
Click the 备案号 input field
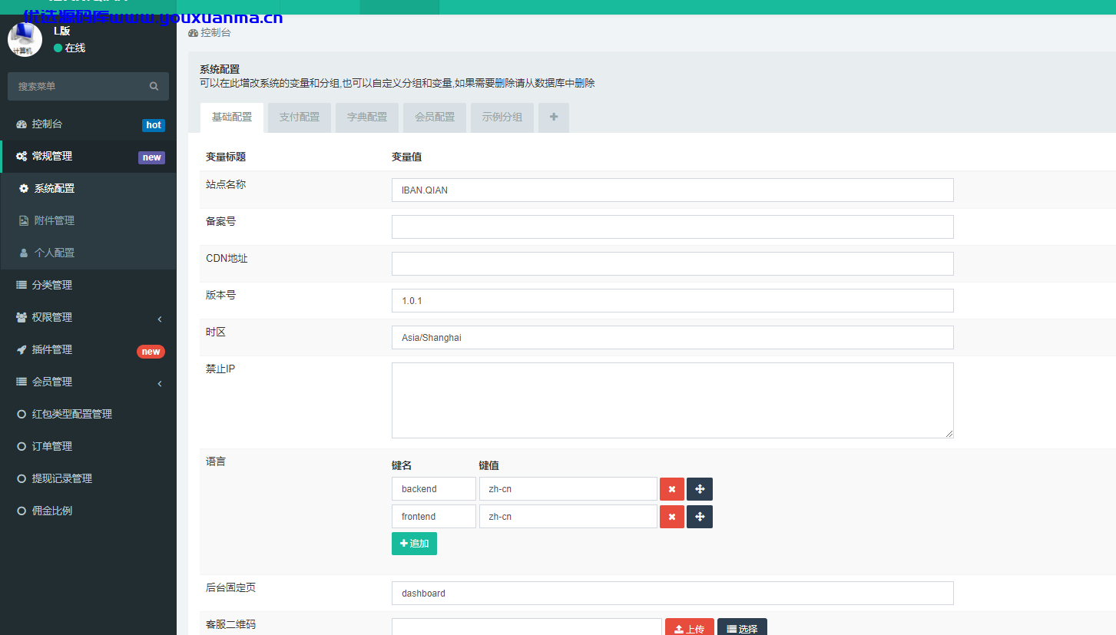pos(673,227)
